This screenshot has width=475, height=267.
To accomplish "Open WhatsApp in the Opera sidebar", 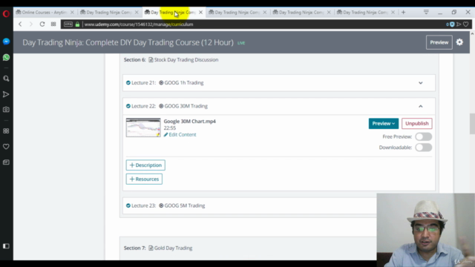I will [x=6, y=58].
